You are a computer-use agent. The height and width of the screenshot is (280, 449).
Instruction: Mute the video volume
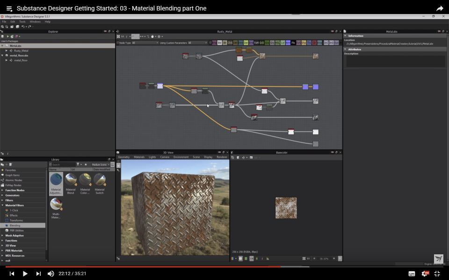point(51,273)
